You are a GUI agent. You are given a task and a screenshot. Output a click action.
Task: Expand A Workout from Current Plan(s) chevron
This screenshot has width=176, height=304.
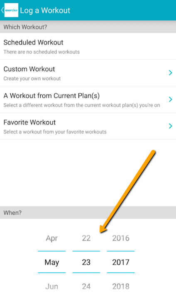pyautogui.click(x=171, y=99)
